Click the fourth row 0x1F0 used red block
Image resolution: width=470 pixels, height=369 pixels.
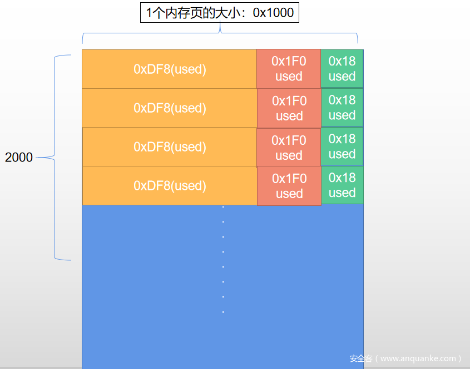pos(289,186)
